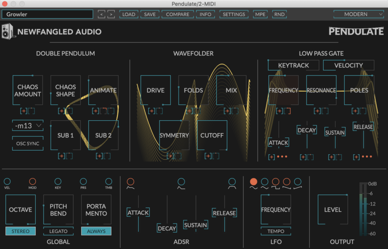The width and height of the screenshot is (388, 249).
Task: Click the FOLDS control box
Action: click(194, 90)
